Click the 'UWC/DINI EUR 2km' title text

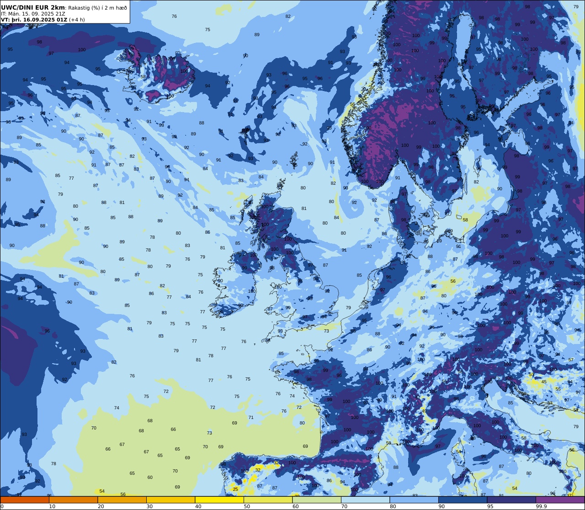[33, 8]
